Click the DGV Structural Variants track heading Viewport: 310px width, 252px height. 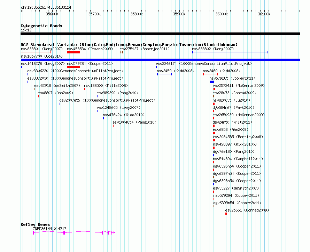[129, 45]
